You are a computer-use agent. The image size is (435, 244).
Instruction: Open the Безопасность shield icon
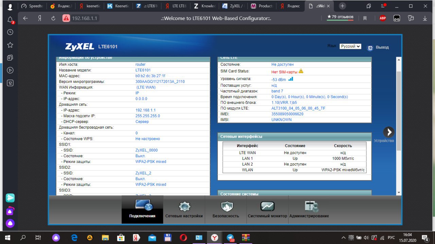pyautogui.click(x=227, y=206)
